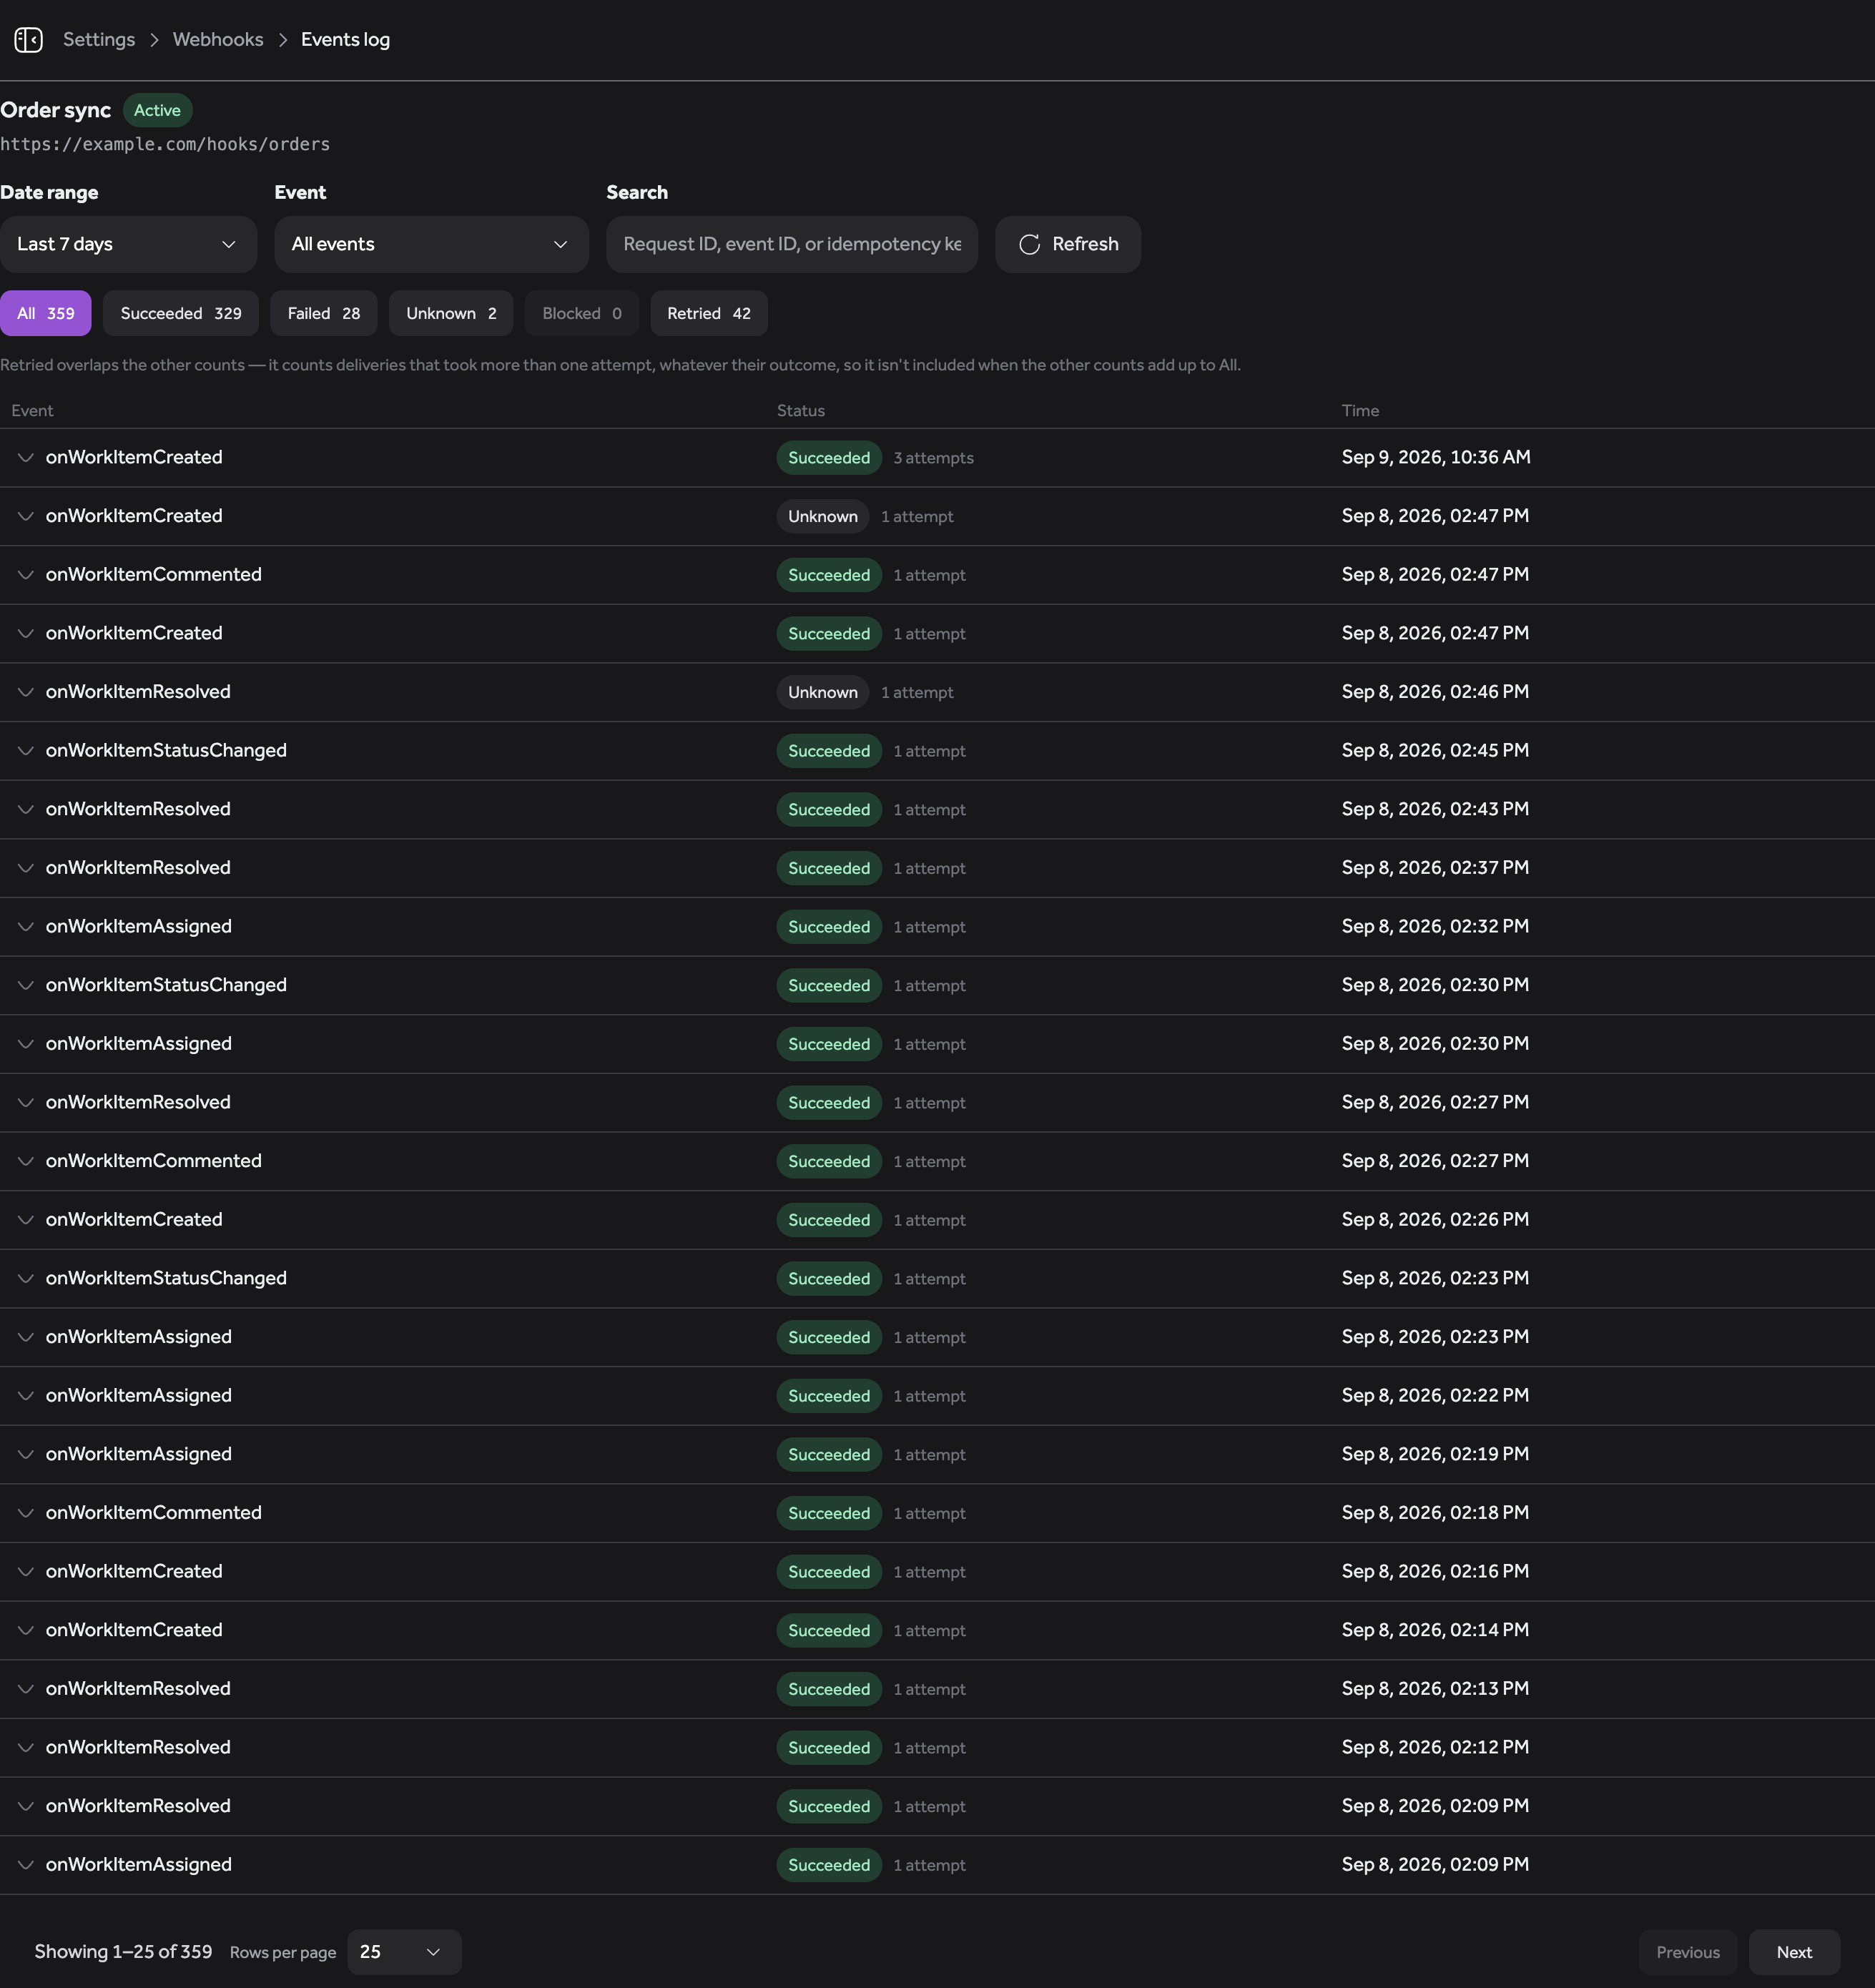Go to Webhooks breadcrumb
The width and height of the screenshot is (1875, 1988).
tap(218, 40)
